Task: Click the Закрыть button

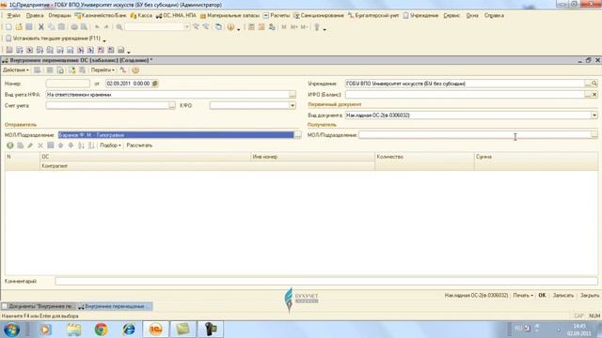Action: coord(590,296)
